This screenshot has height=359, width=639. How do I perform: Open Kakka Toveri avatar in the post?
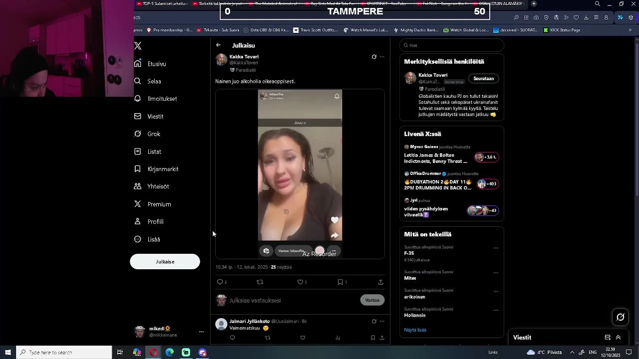tap(221, 60)
